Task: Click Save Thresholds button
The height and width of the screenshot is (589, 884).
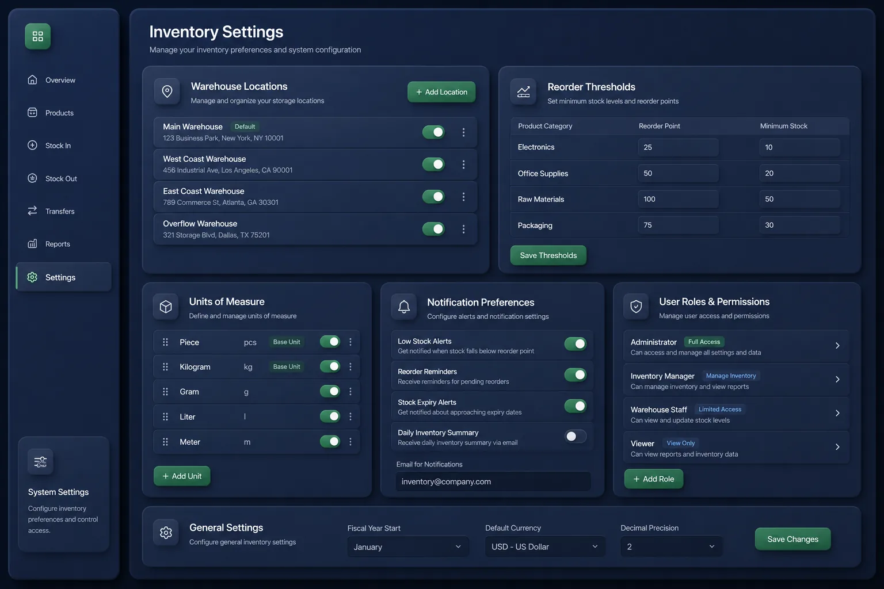Action: coord(548,255)
